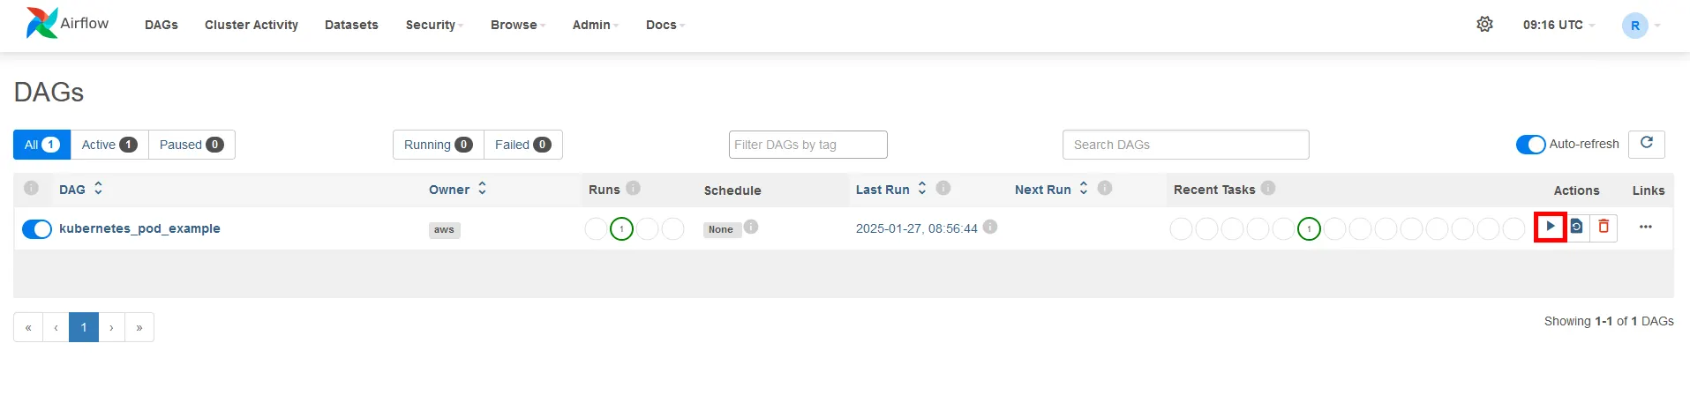Open the three-dots Links menu

click(x=1645, y=227)
